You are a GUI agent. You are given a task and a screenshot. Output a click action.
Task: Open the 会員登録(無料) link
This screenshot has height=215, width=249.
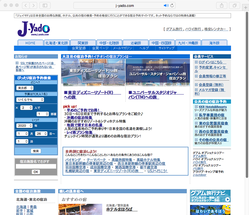pos(211,85)
